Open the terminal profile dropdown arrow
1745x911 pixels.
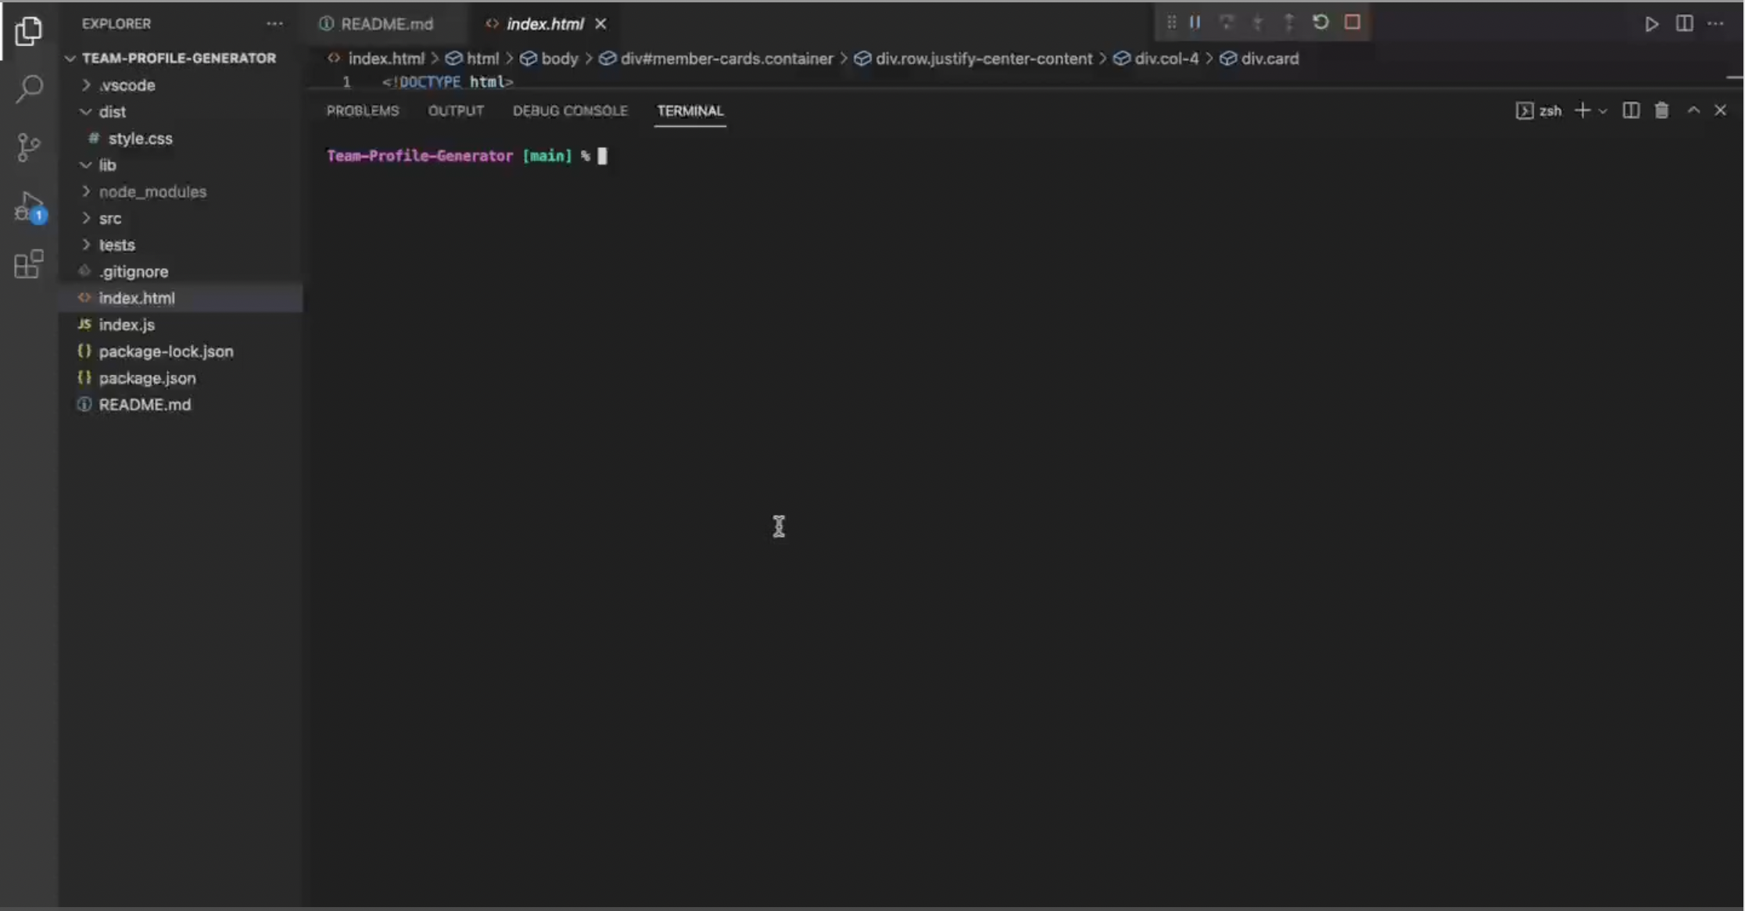(1603, 110)
